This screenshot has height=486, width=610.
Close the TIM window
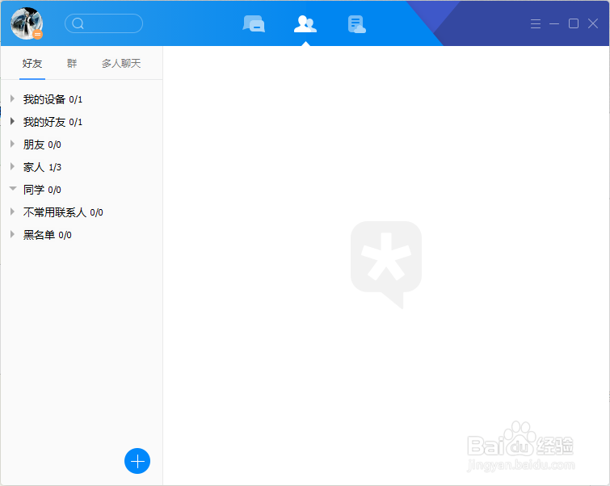pos(593,23)
